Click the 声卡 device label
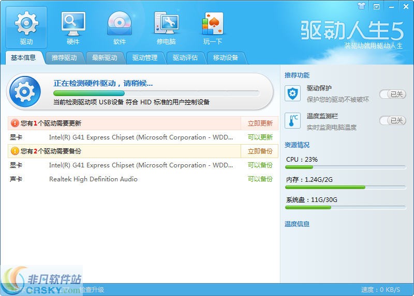The image size is (414, 296). click(16, 179)
